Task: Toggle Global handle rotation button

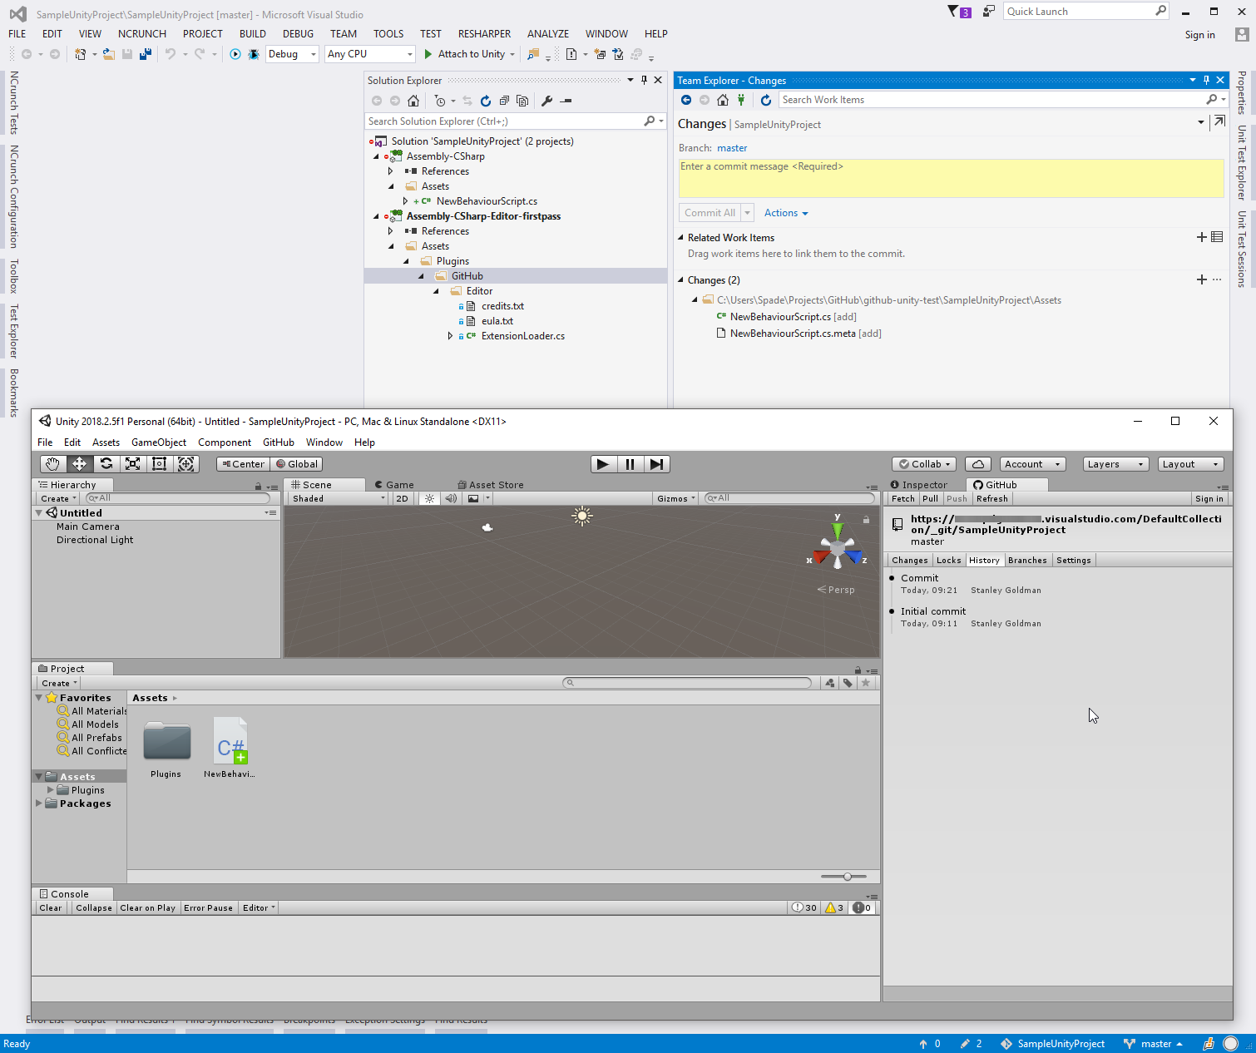Action: [296, 464]
